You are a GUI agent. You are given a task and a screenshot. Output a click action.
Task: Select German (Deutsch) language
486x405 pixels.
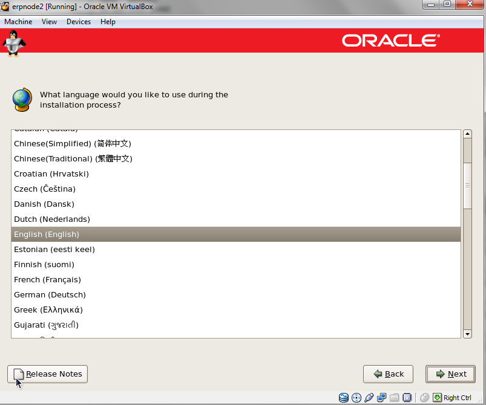click(236, 295)
